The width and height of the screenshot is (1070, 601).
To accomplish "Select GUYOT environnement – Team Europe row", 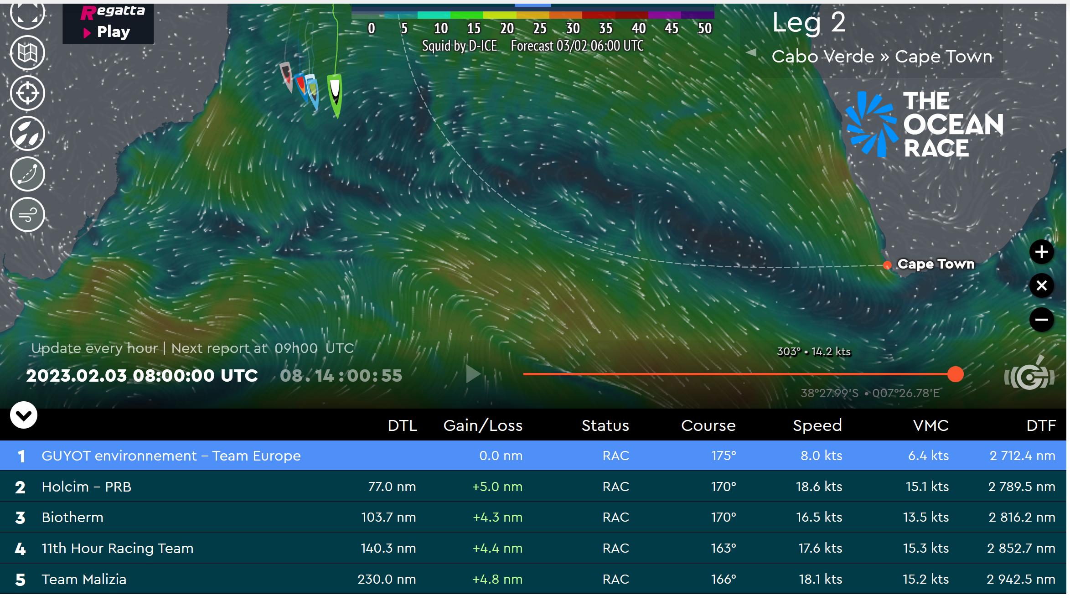I will (533, 456).
